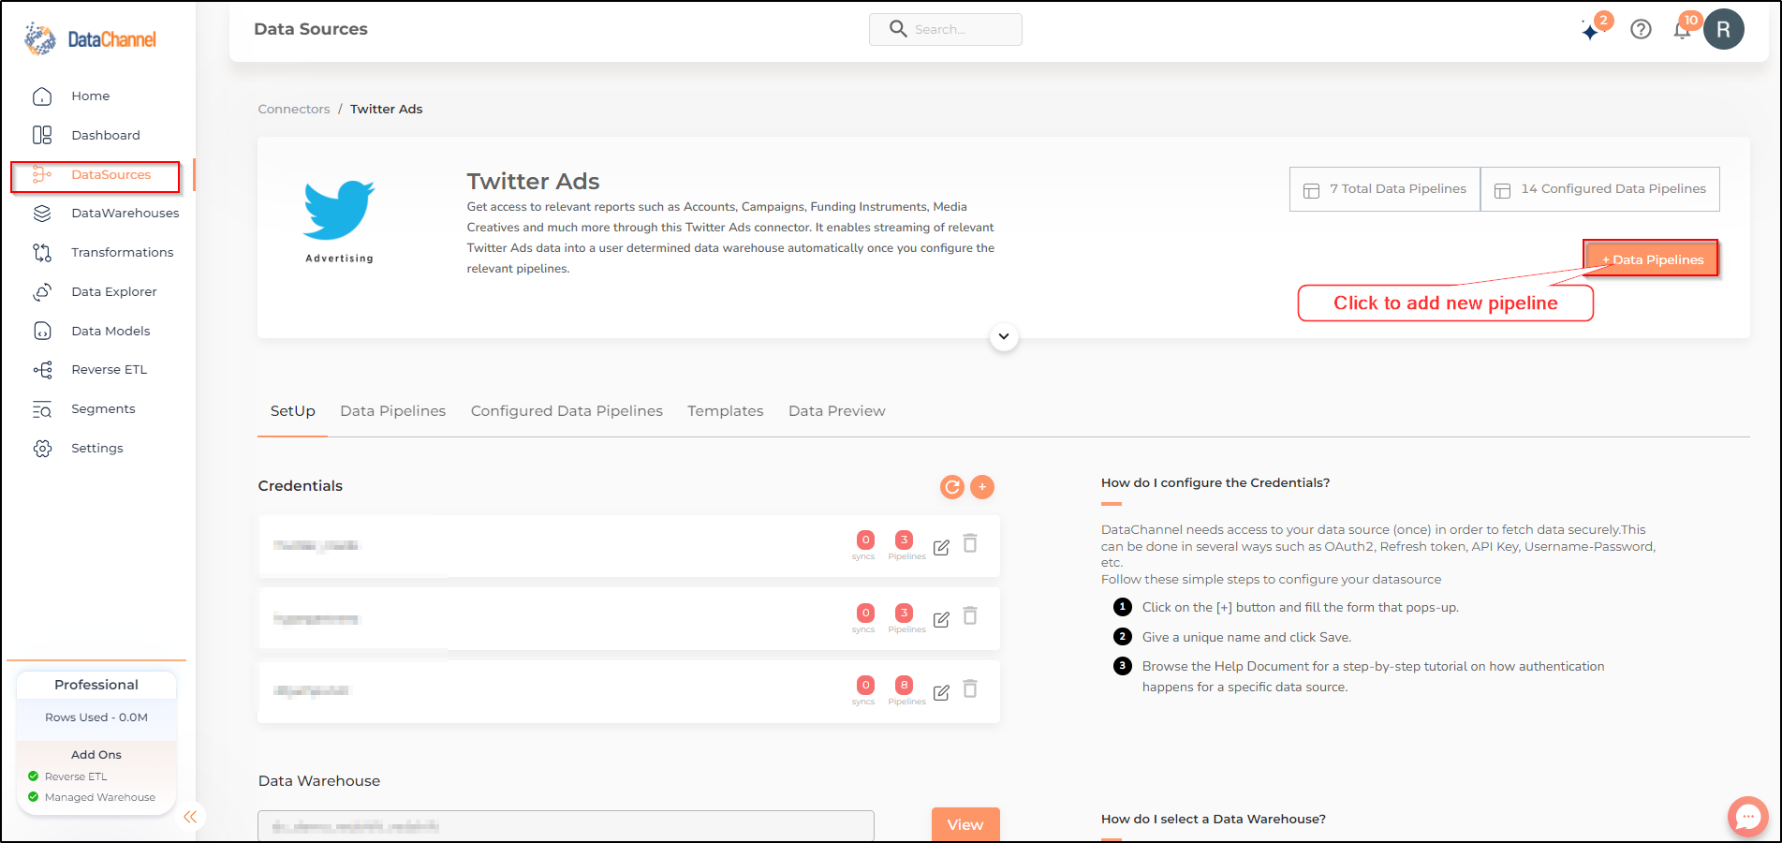
Task: Delete the first credential row
Action: click(971, 544)
